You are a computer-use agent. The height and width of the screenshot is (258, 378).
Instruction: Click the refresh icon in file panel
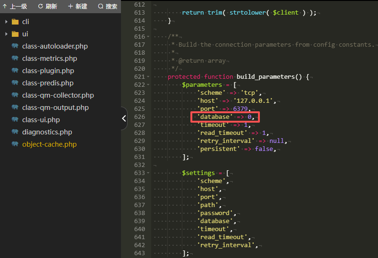coord(40,7)
